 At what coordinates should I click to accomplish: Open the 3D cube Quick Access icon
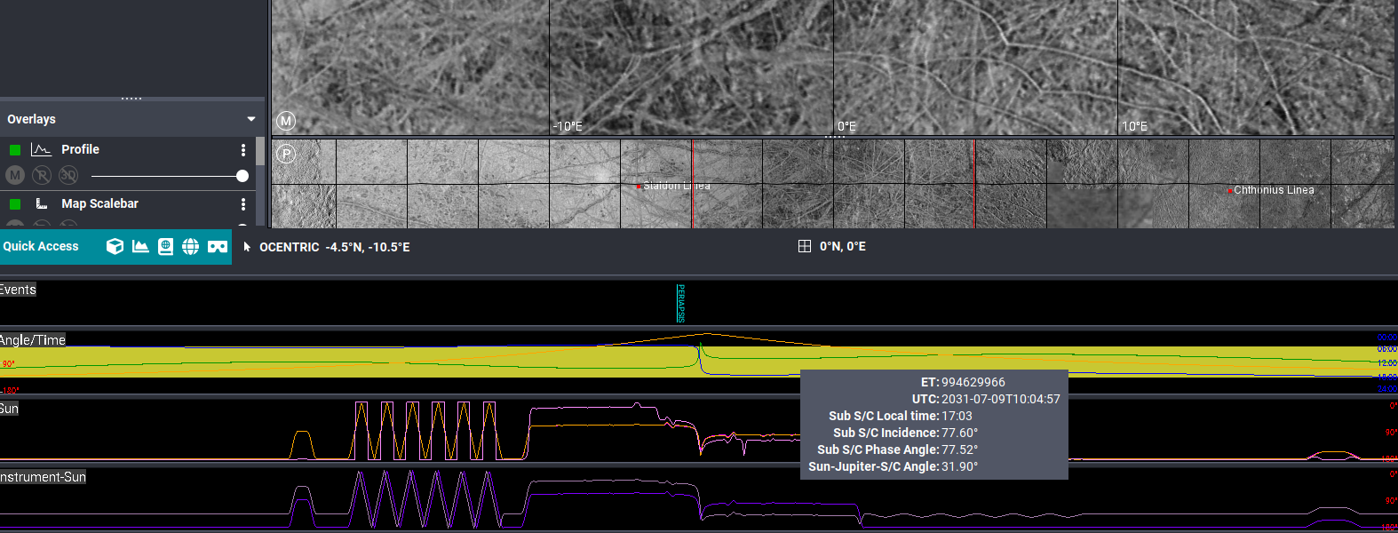[115, 246]
